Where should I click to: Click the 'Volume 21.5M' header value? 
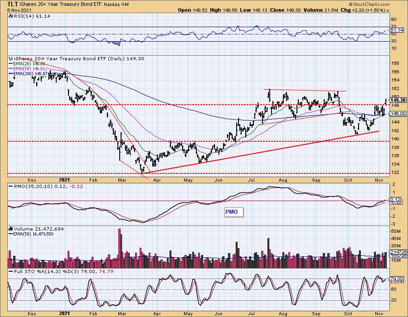pyautogui.click(x=321, y=10)
